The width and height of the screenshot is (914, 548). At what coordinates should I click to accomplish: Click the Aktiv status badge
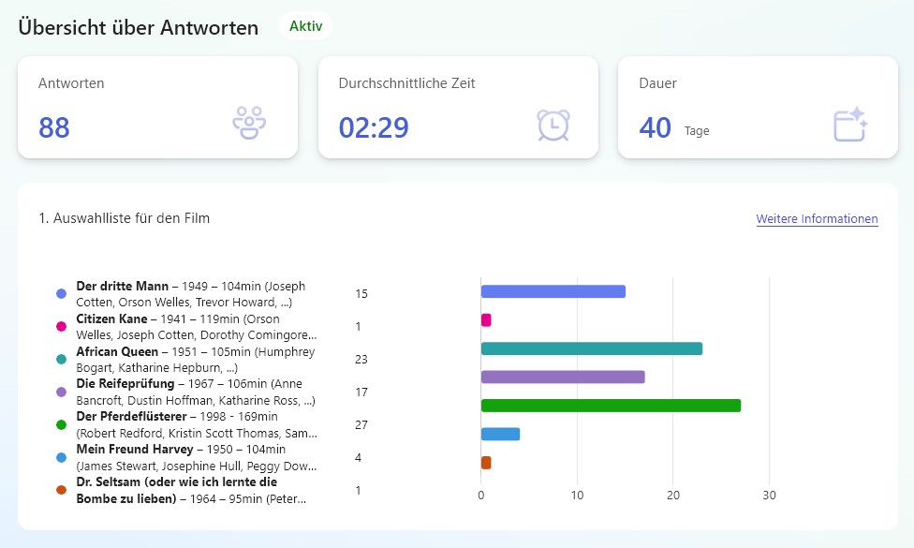click(x=305, y=25)
